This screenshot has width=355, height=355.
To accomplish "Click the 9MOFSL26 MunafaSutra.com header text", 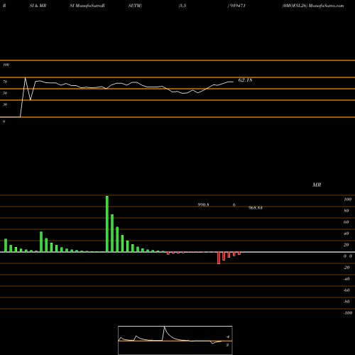I will click(313, 6).
